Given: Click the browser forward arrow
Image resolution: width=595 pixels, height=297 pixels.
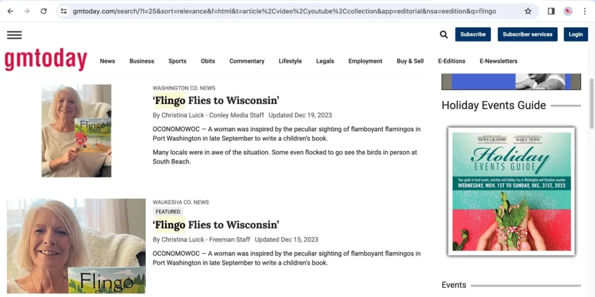Looking at the screenshot, I should (27, 11).
